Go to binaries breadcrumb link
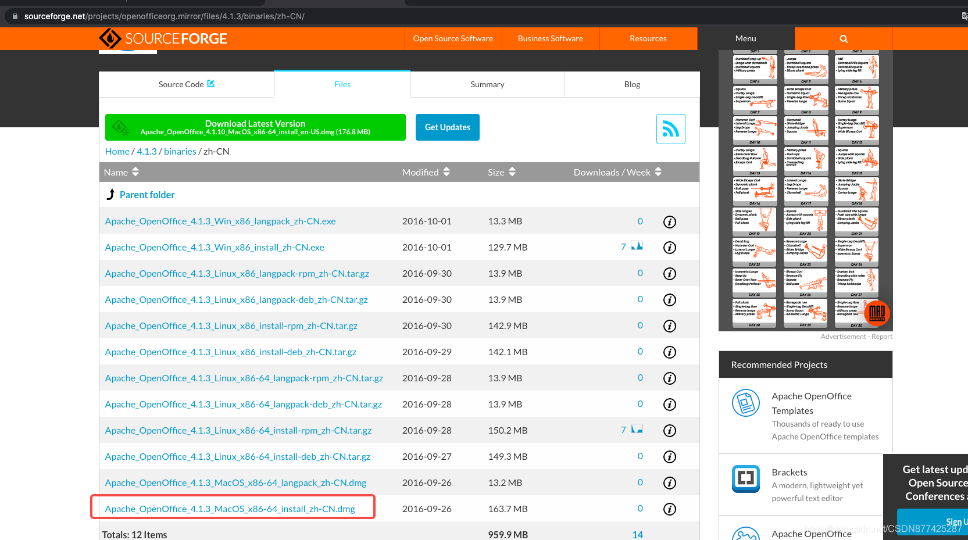The height and width of the screenshot is (540, 968). (x=180, y=151)
